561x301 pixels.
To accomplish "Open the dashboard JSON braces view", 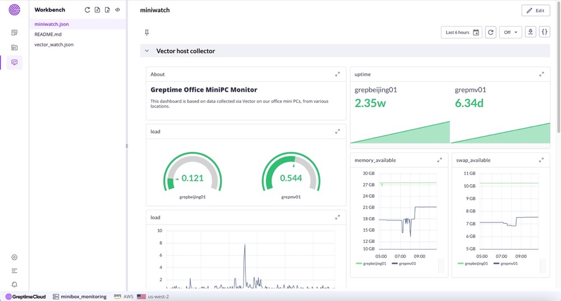I will [x=544, y=32].
